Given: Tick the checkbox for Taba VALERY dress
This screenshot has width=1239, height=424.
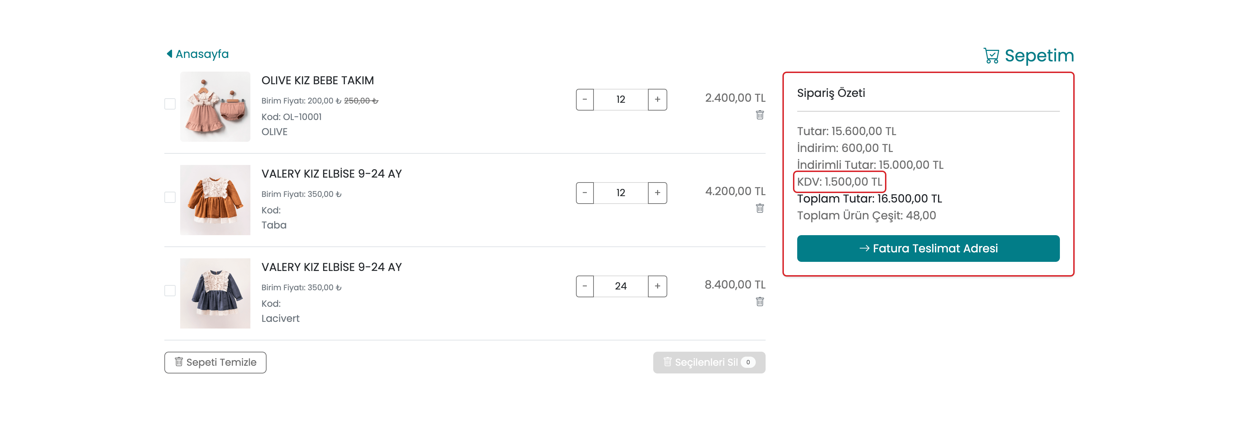Looking at the screenshot, I should point(170,197).
